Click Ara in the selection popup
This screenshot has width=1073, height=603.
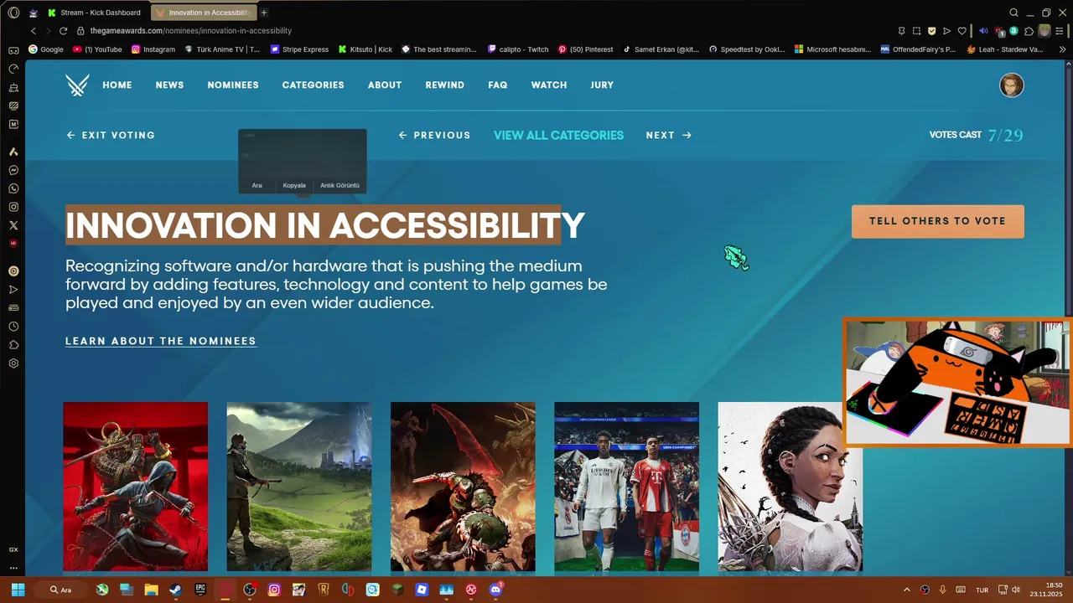coord(257,185)
